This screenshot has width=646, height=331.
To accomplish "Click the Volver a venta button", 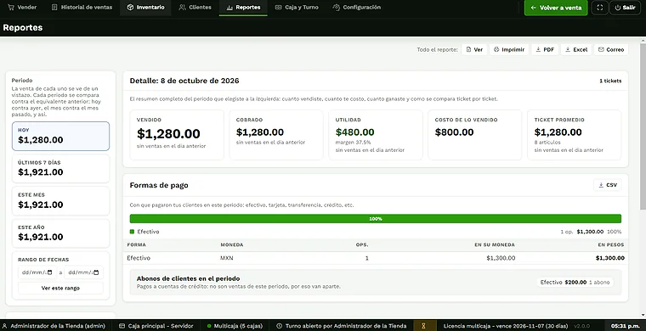I will click(556, 8).
